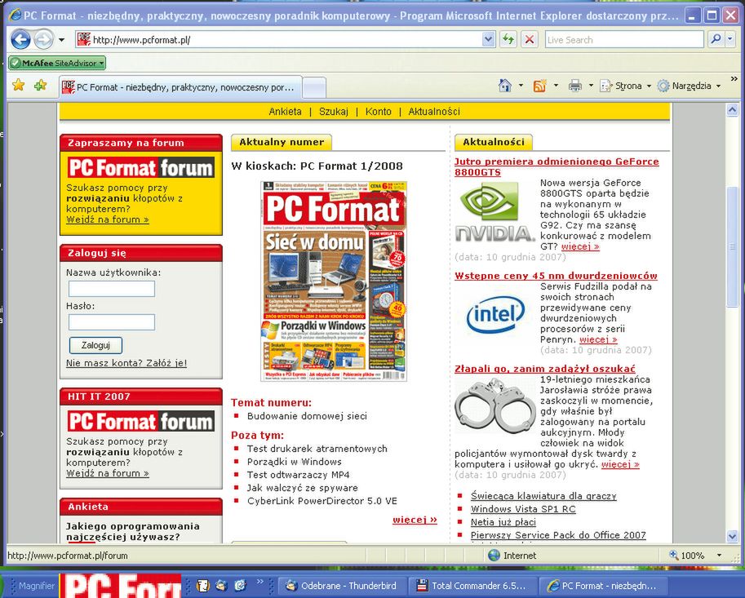Open 'Wstępne ceny 45 nm dwurdzeniowców' headline
This screenshot has height=598, width=745.
pyautogui.click(x=556, y=276)
